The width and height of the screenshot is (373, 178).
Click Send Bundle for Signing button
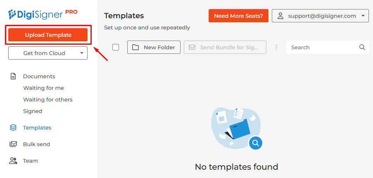coord(225,47)
